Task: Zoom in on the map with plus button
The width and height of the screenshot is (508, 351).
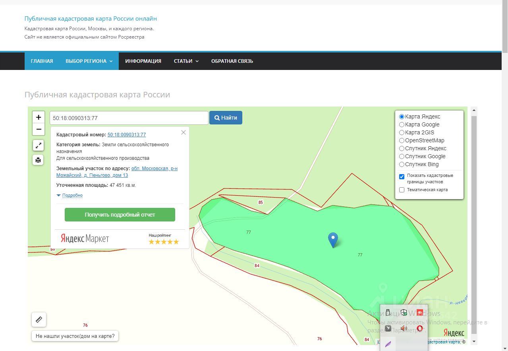Action: click(x=38, y=117)
